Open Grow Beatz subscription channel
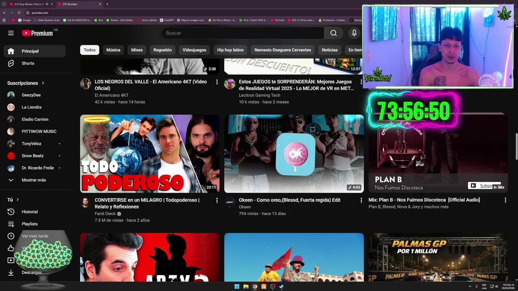The width and height of the screenshot is (518, 291). click(35, 156)
